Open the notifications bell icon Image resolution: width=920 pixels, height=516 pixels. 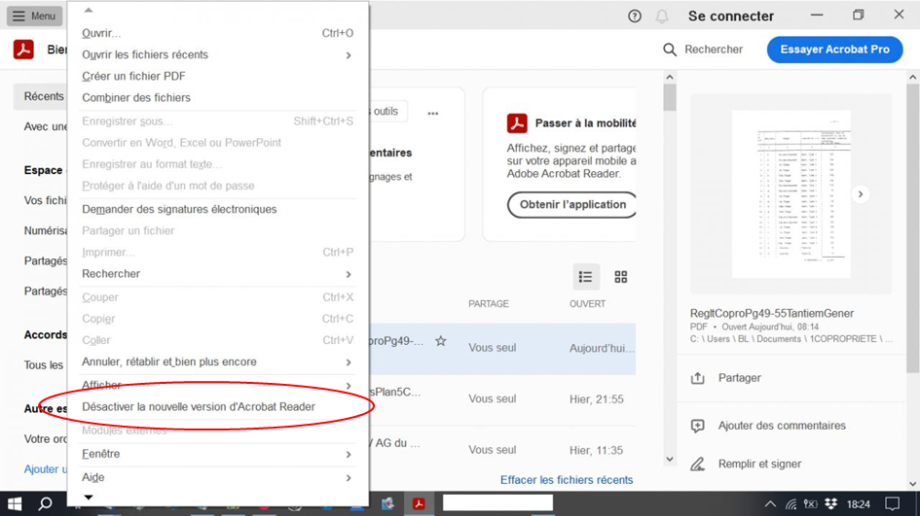(x=662, y=16)
